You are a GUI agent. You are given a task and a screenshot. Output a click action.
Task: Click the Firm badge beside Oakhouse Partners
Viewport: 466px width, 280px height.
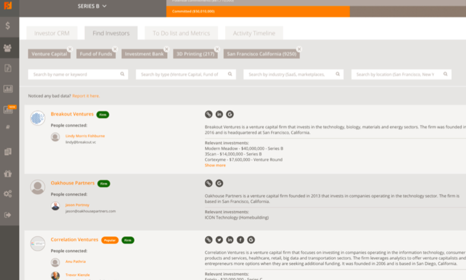(104, 184)
